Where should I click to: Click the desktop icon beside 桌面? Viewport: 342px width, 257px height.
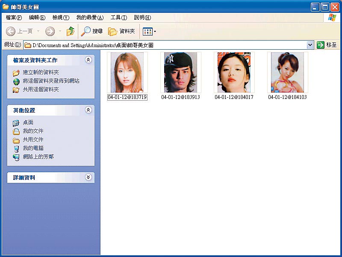click(x=16, y=123)
